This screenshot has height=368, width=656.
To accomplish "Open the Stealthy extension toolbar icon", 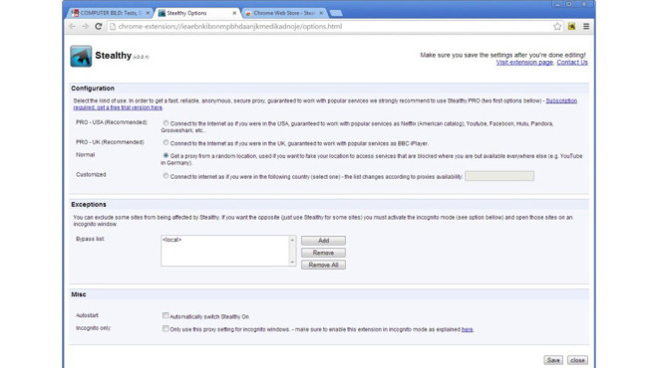I will pyautogui.click(x=571, y=26).
